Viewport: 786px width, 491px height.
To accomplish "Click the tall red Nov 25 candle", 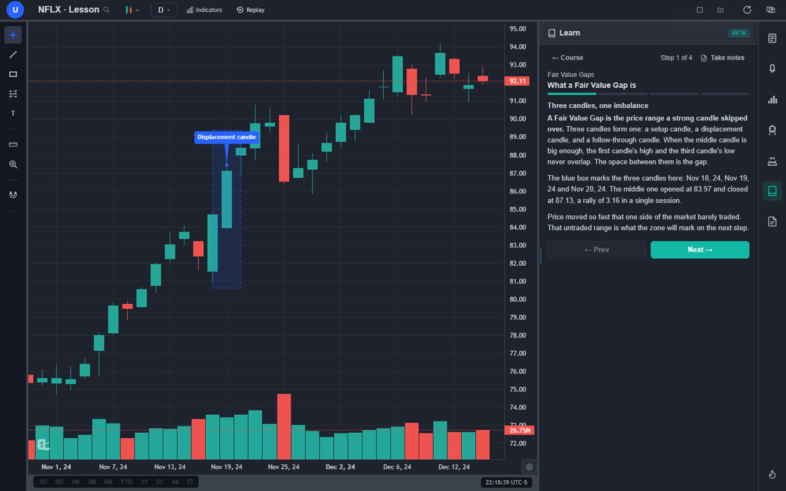I will tap(284, 148).
